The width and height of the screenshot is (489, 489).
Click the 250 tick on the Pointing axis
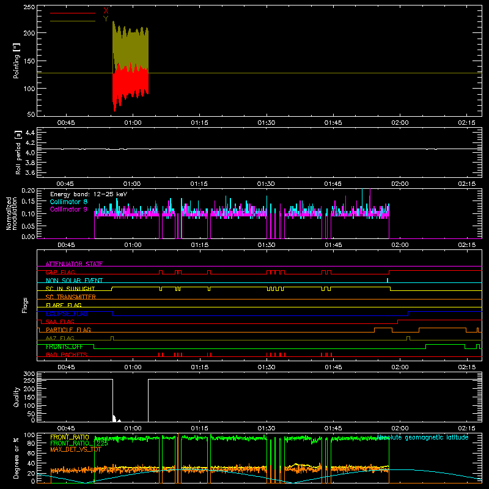(29, 7)
